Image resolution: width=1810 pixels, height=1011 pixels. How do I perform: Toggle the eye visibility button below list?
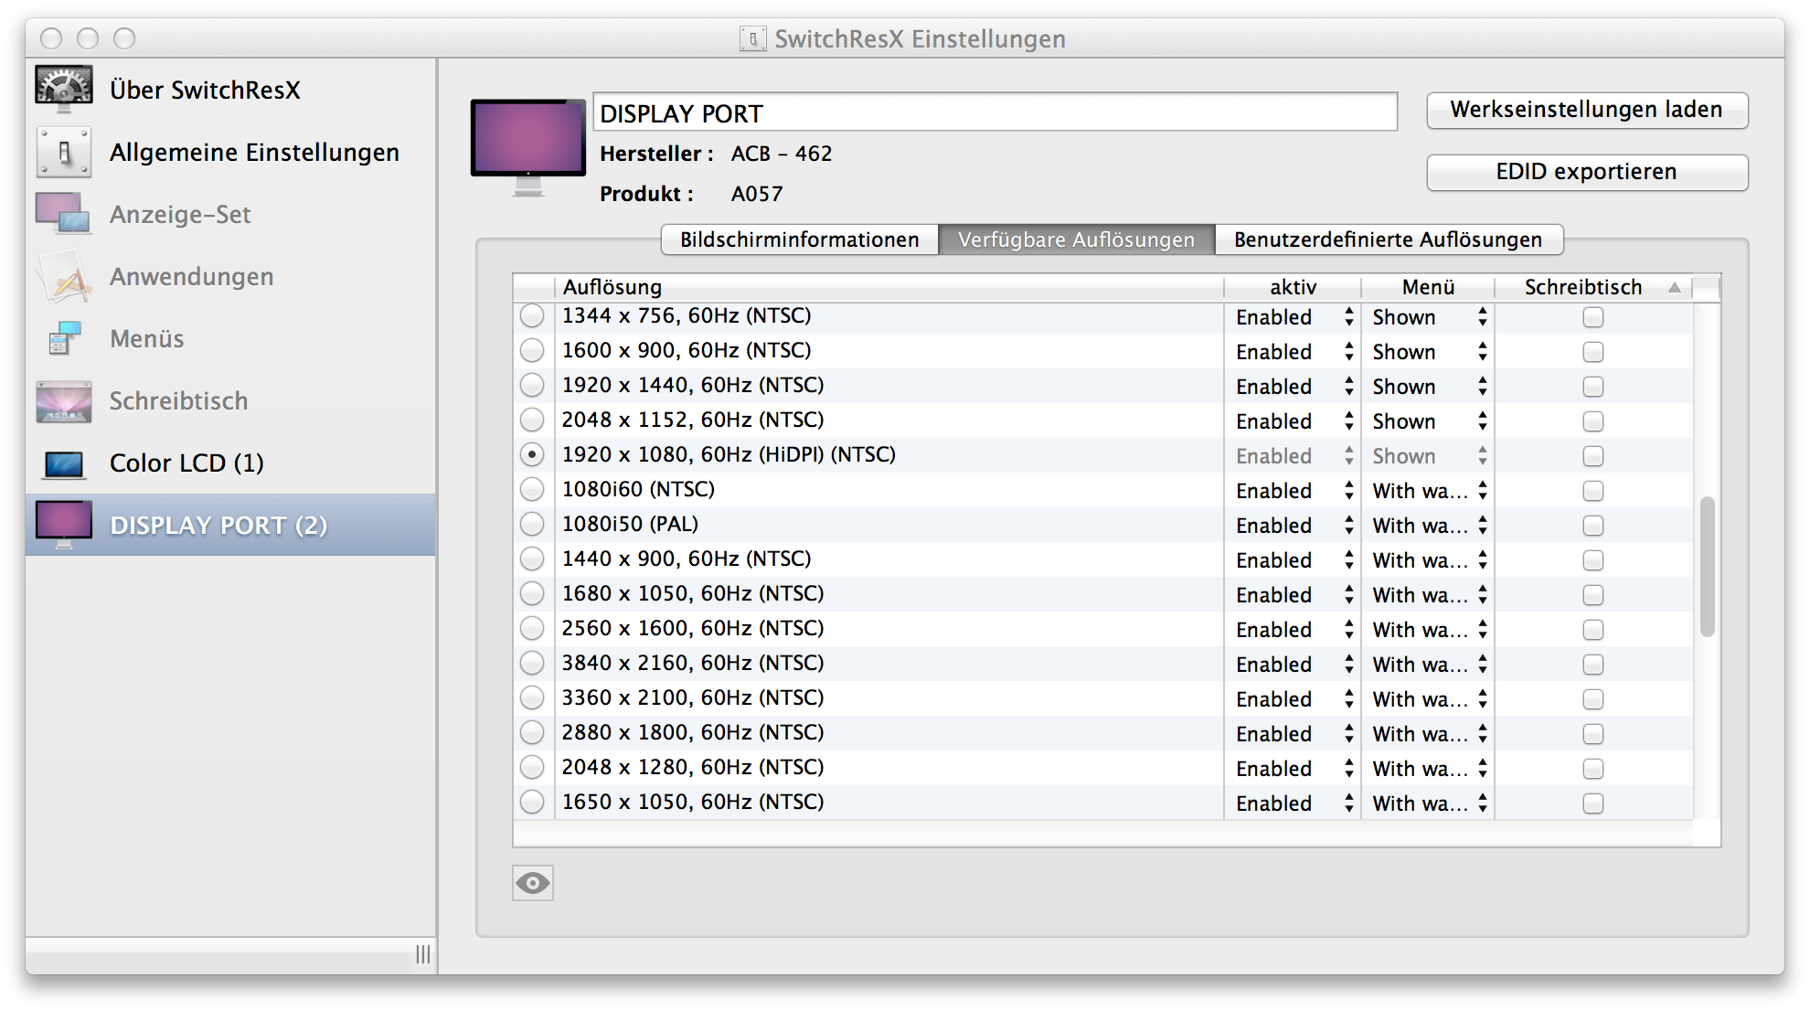(533, 883)
